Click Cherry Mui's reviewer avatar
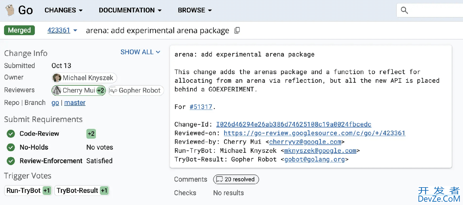 click(x=57, y=90)
